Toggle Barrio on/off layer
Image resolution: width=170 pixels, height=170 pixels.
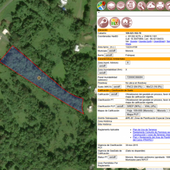pyautogui.click(x=109, y=55)
